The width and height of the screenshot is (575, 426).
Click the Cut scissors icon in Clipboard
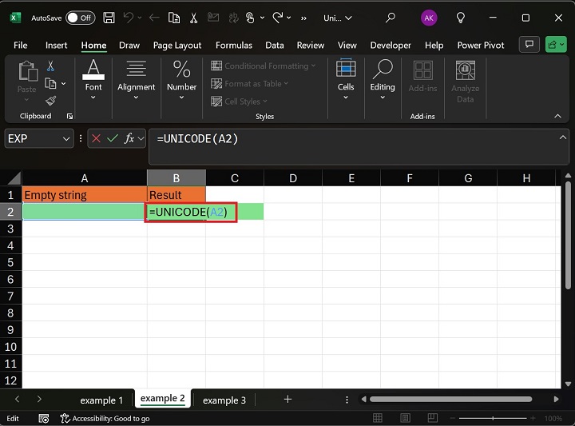(x=51, y=66)
